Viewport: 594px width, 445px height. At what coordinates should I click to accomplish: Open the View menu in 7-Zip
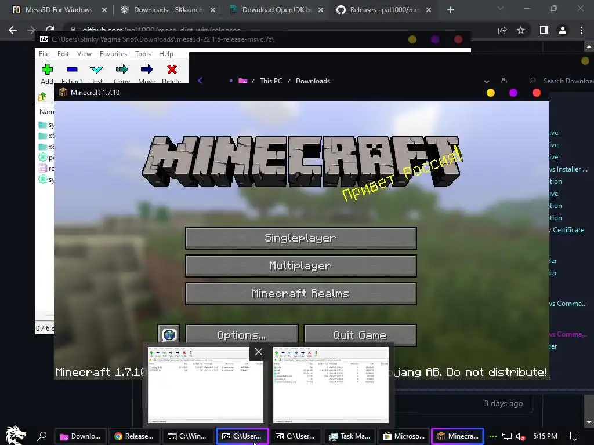84,54
